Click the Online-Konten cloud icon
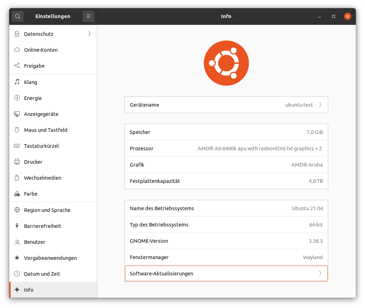The width and height of the screenshot is (365, 308). tap(17, 50)
